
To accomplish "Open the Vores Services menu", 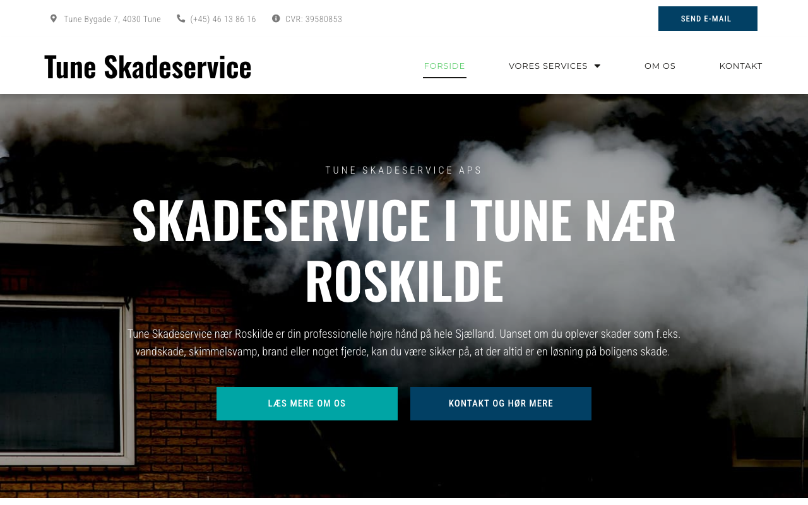I will [554, 66].
